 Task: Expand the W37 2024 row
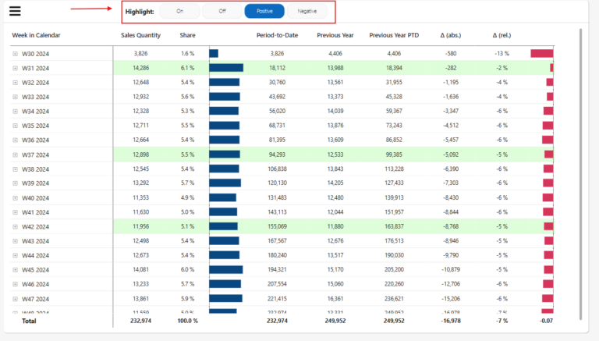click(16, 155)
